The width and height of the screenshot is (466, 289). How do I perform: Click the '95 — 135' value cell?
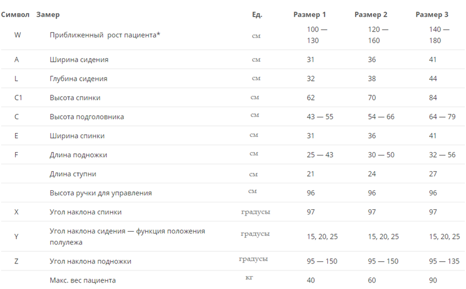(444, 261)
